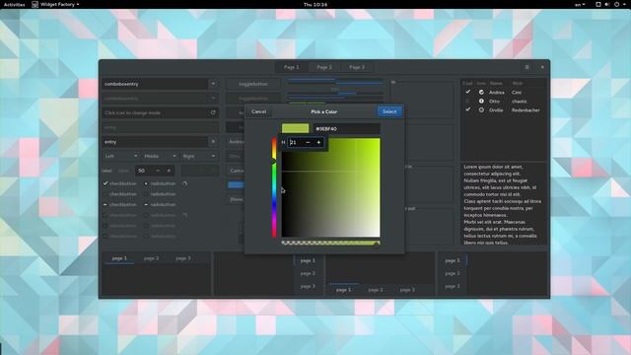The width and height of the screenshot is (631, 355).
Task: Click the Cool column header in tree list
Action: [467, 83]
